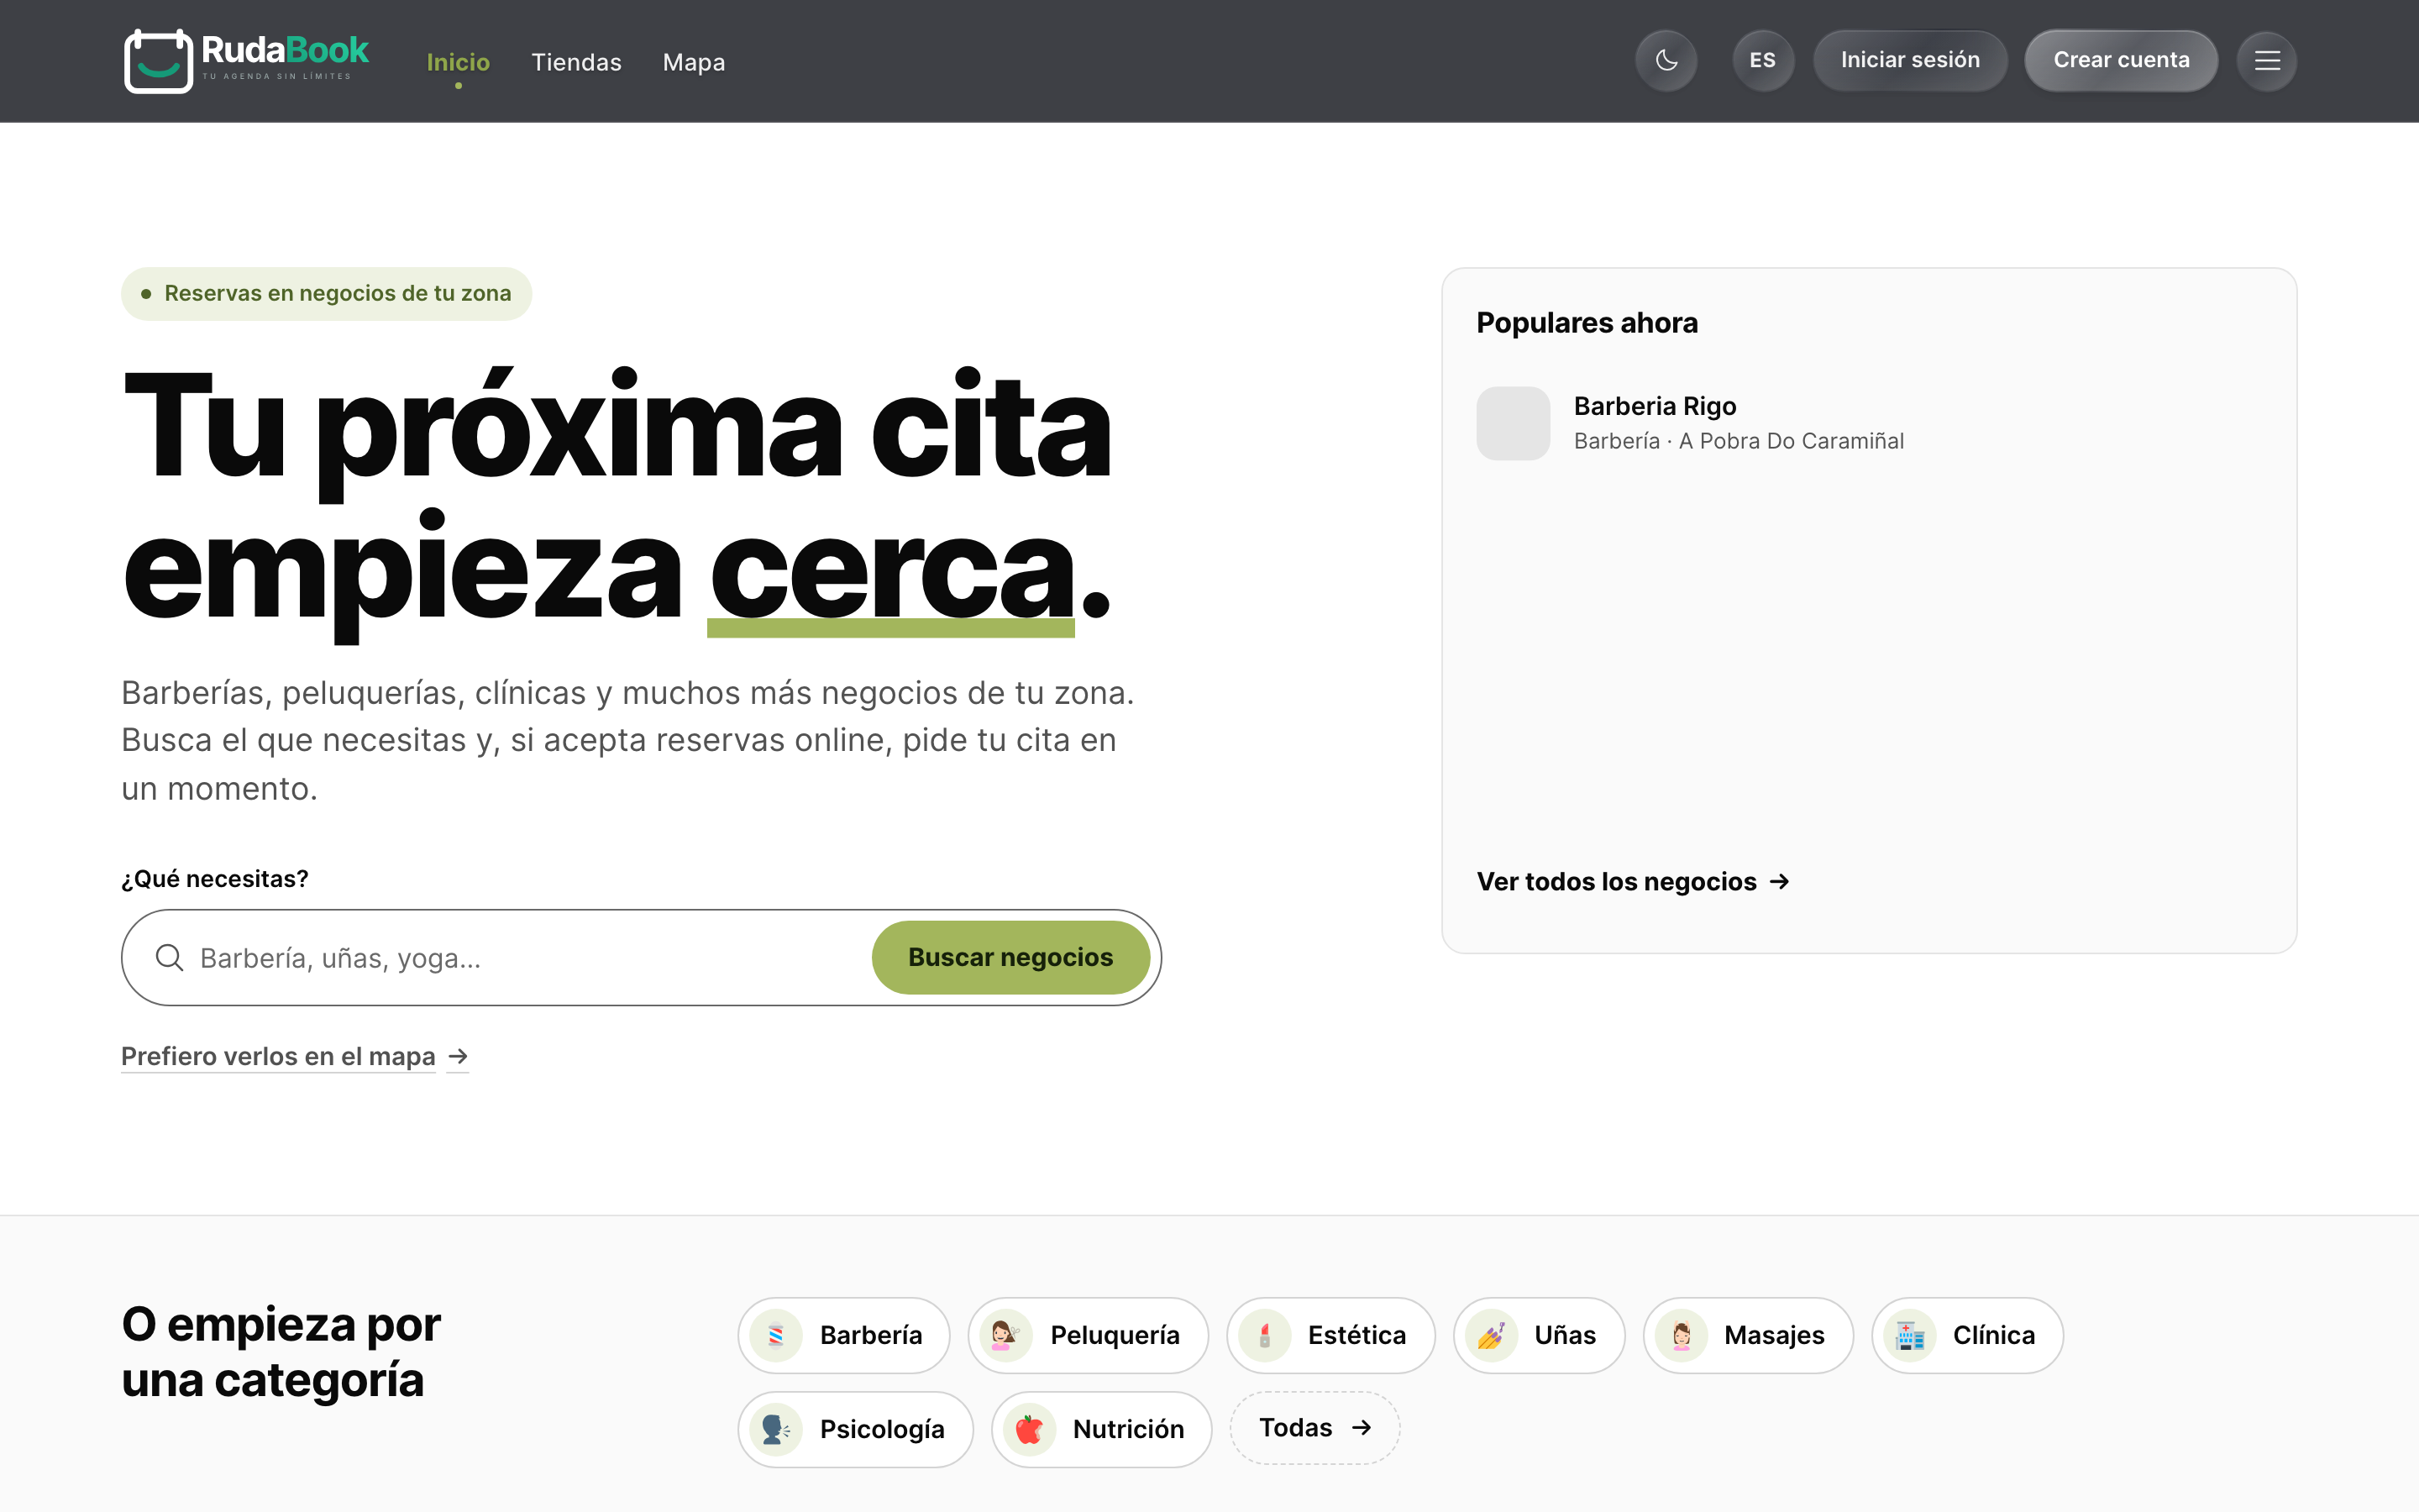Select the Peluquería category label
Screen dimensions: 2419x1512
[x=1115, y=1335]
